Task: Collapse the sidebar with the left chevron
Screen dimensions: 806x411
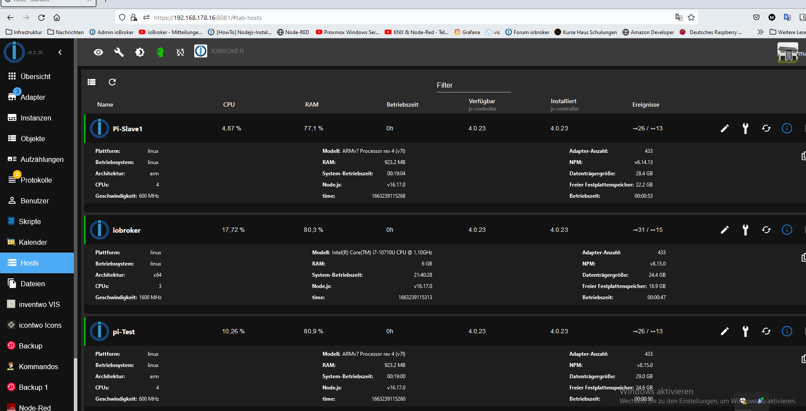Action: click(60, 52)
